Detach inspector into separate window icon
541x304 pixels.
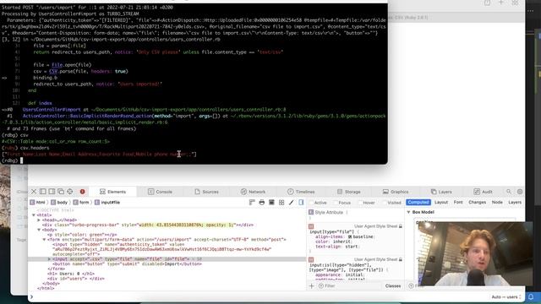coord(61,192)
